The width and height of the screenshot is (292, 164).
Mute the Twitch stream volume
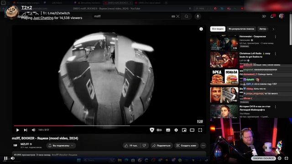tap(13, 158)
